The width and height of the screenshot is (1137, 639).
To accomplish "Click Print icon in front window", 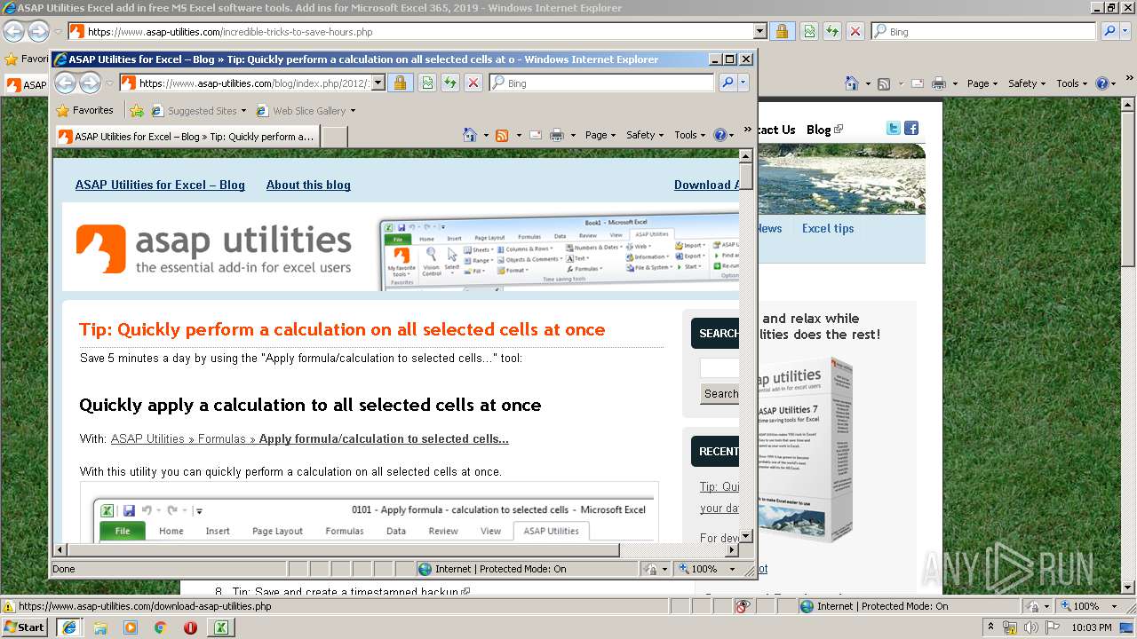I will click(557, 135).
